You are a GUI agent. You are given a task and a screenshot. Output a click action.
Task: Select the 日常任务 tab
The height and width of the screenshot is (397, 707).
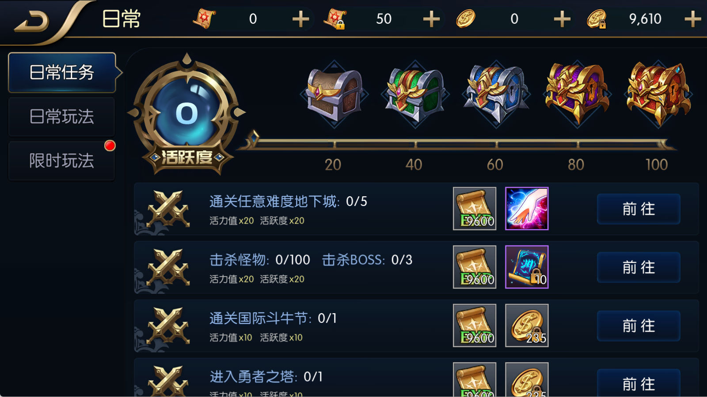click(x=62, y=72)
